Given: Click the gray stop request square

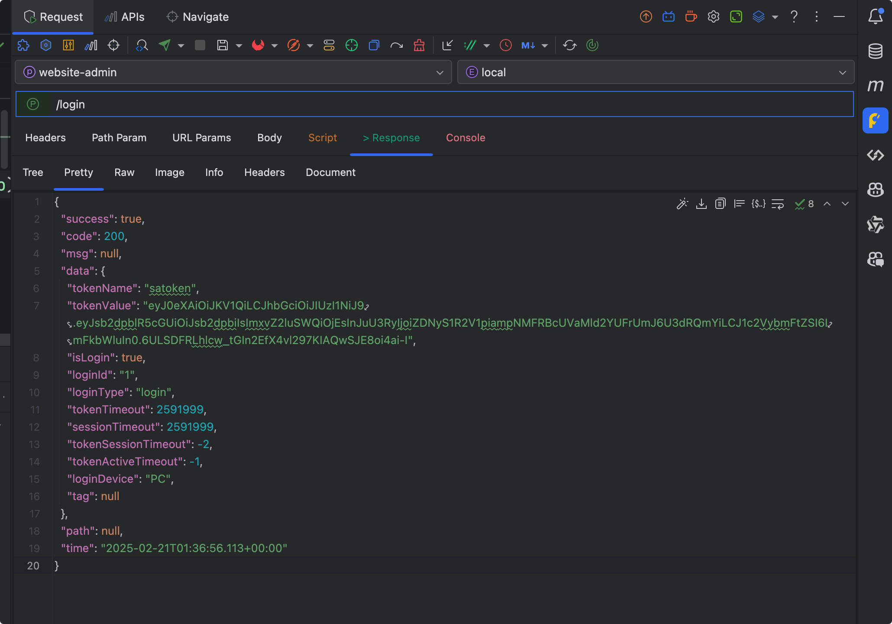Looking at the screenshot, I should coord(200,45).
